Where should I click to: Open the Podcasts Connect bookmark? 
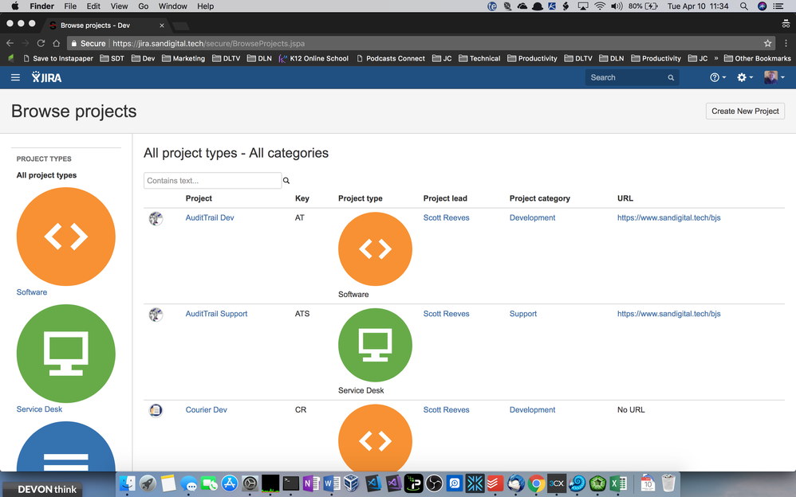point(390,58)
